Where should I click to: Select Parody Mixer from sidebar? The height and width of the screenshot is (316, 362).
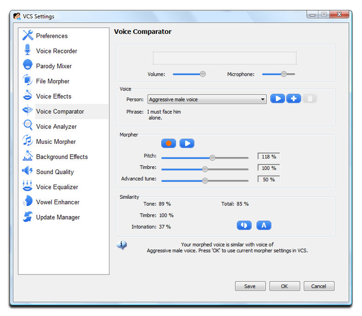[x=54, y=66]
